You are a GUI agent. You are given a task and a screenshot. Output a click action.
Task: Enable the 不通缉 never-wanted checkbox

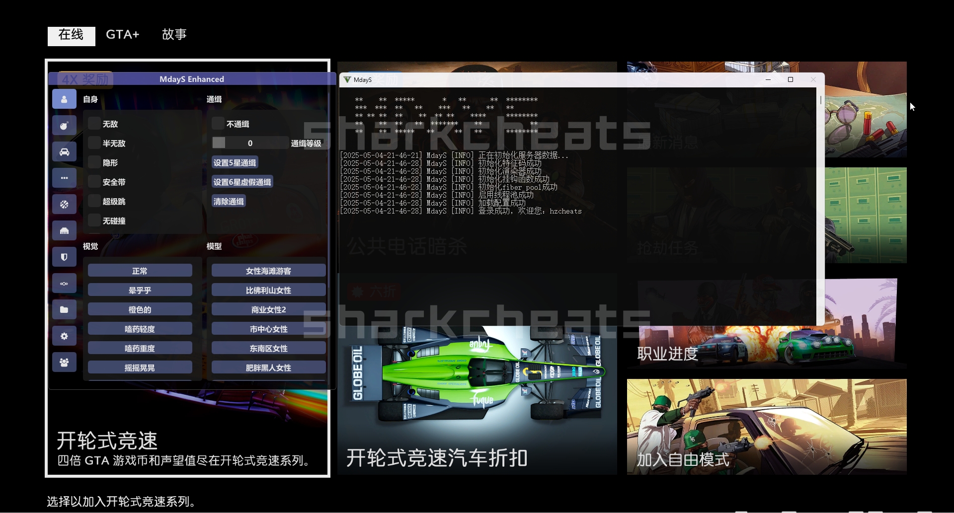(x=219, y=124)
